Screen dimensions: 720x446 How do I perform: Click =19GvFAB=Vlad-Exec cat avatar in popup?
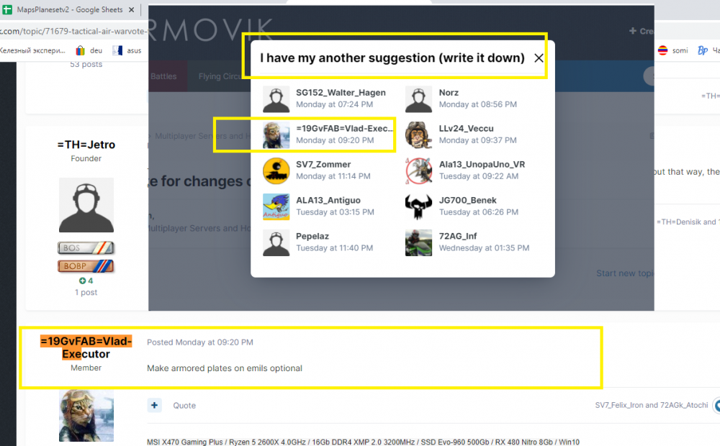[x=276, y=135]
